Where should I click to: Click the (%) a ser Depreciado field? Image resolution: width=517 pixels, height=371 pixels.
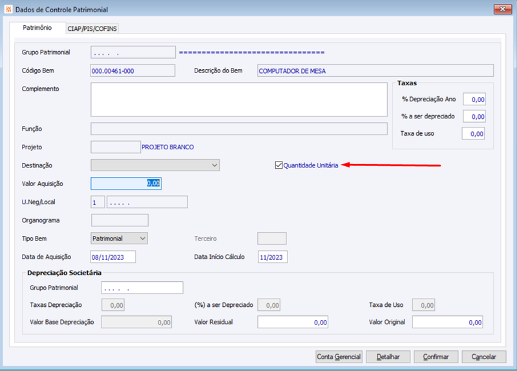(x=269, y=305)
